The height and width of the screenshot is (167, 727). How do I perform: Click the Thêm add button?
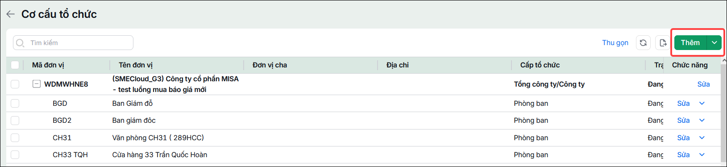(690, 43)
